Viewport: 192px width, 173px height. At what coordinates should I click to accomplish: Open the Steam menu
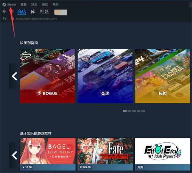12,4
